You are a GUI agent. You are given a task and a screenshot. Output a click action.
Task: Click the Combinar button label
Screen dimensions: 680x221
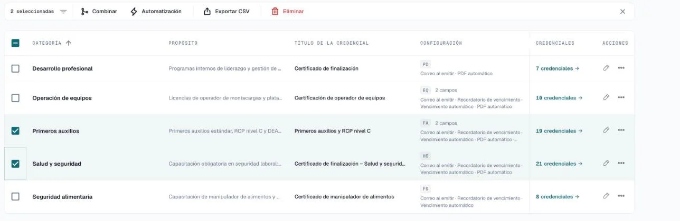(105, 12)
